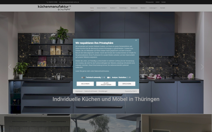Click the küchenmanufaktur logo
212x132 pixels.
pos(54,8)
